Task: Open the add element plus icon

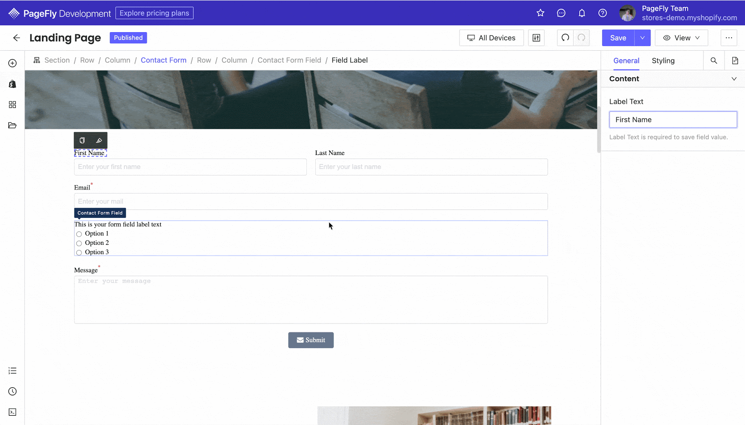Action: [x=13, y=63]
